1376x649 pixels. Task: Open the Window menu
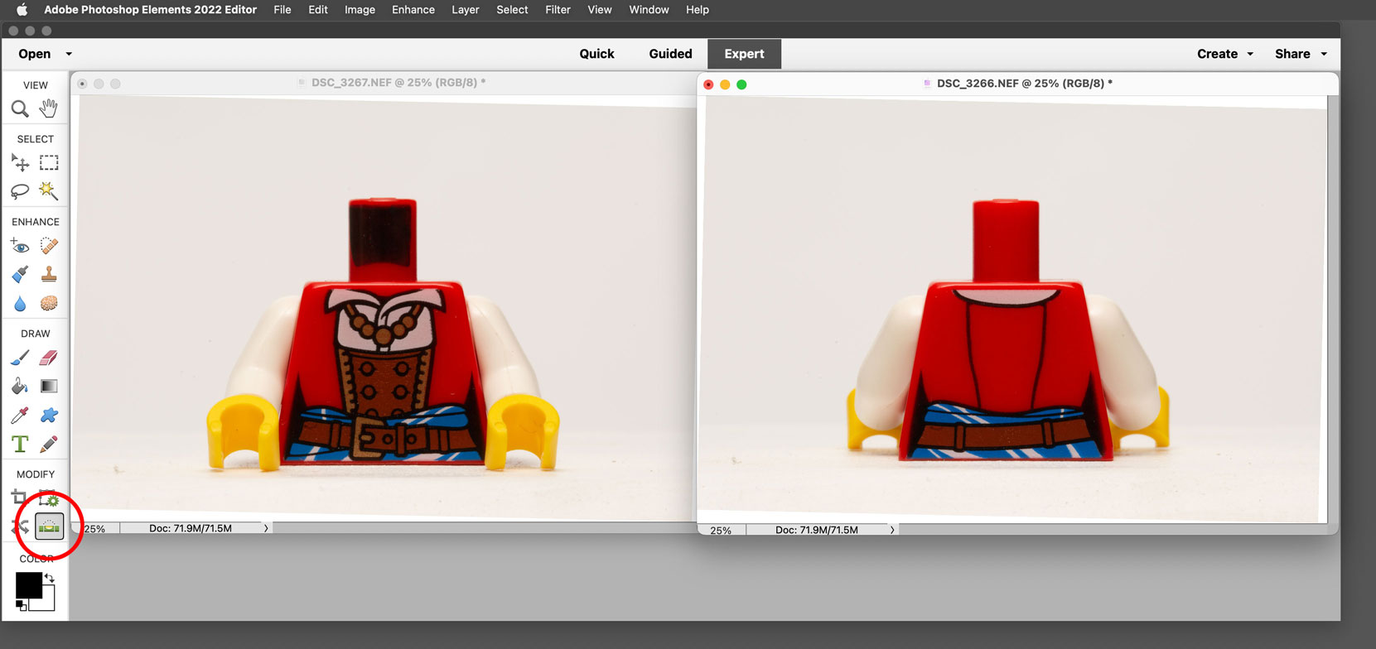(649, 10)
